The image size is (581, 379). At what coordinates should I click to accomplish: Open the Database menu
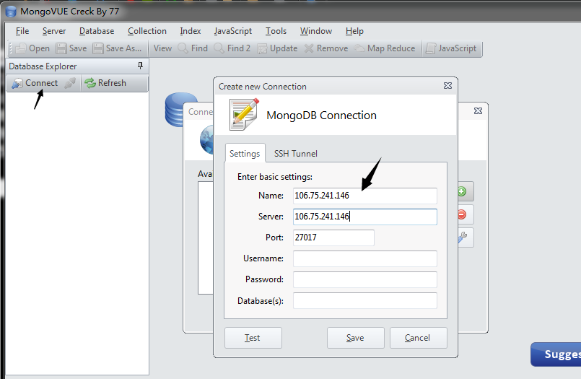click(97, 31)
